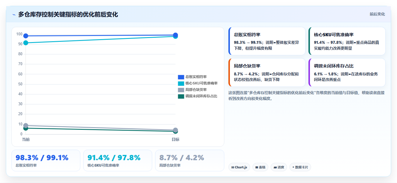Click the 前后变化 label in the header
This screenshot has height=183, width=397.
[x=377, y=14]
